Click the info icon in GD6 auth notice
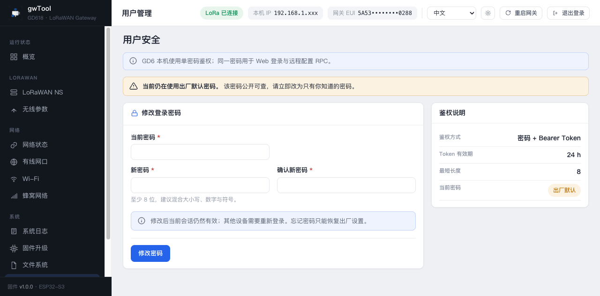The image size is (600, 296). (x=133, y=61)
